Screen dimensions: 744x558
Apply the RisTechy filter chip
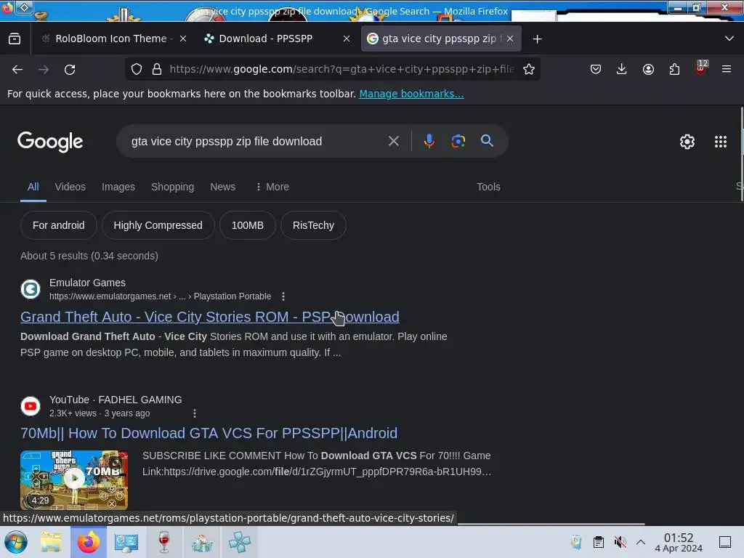313,225
